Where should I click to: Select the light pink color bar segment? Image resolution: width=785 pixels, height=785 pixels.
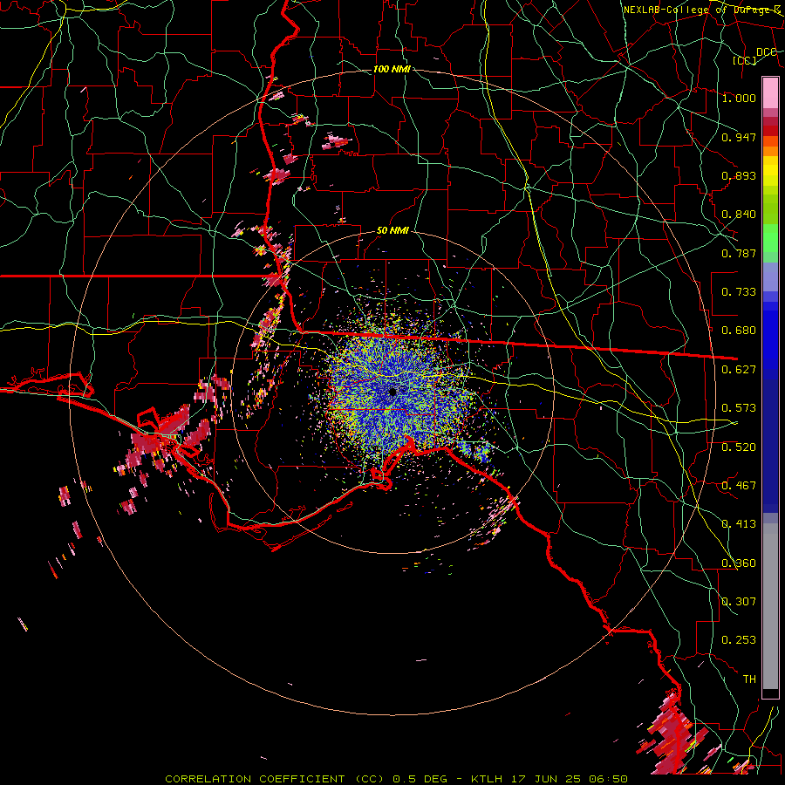tap(770, 92)
